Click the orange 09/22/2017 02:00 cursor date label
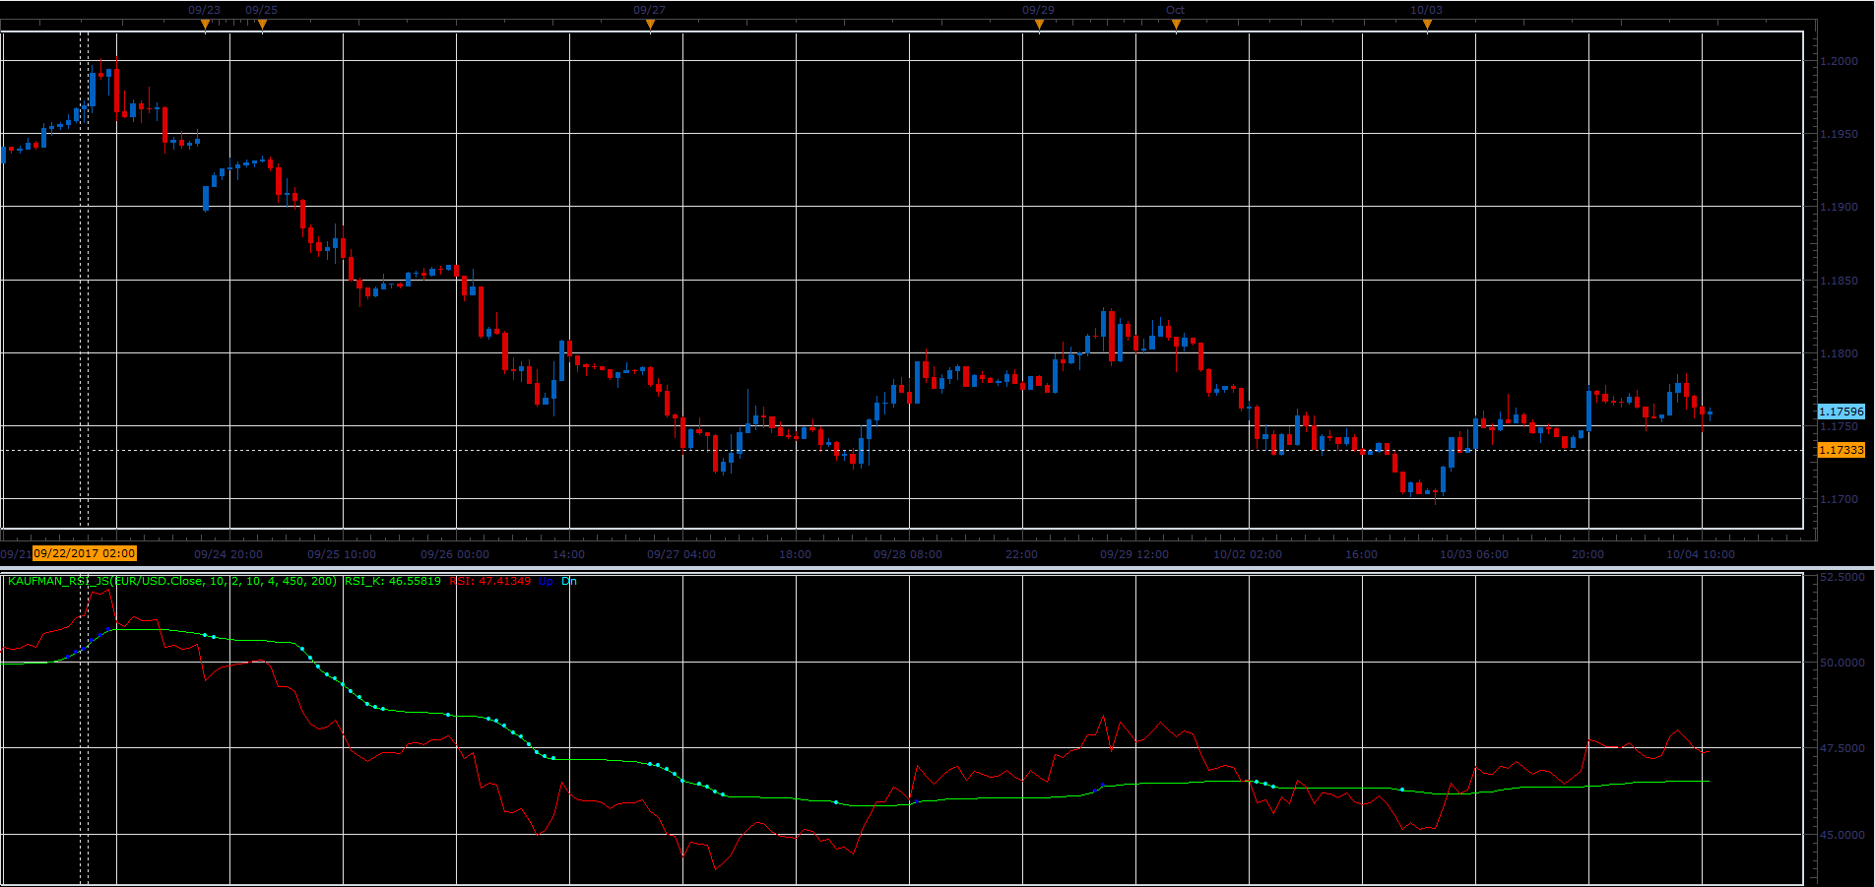The image size is (1875, 887). (85, 553)
